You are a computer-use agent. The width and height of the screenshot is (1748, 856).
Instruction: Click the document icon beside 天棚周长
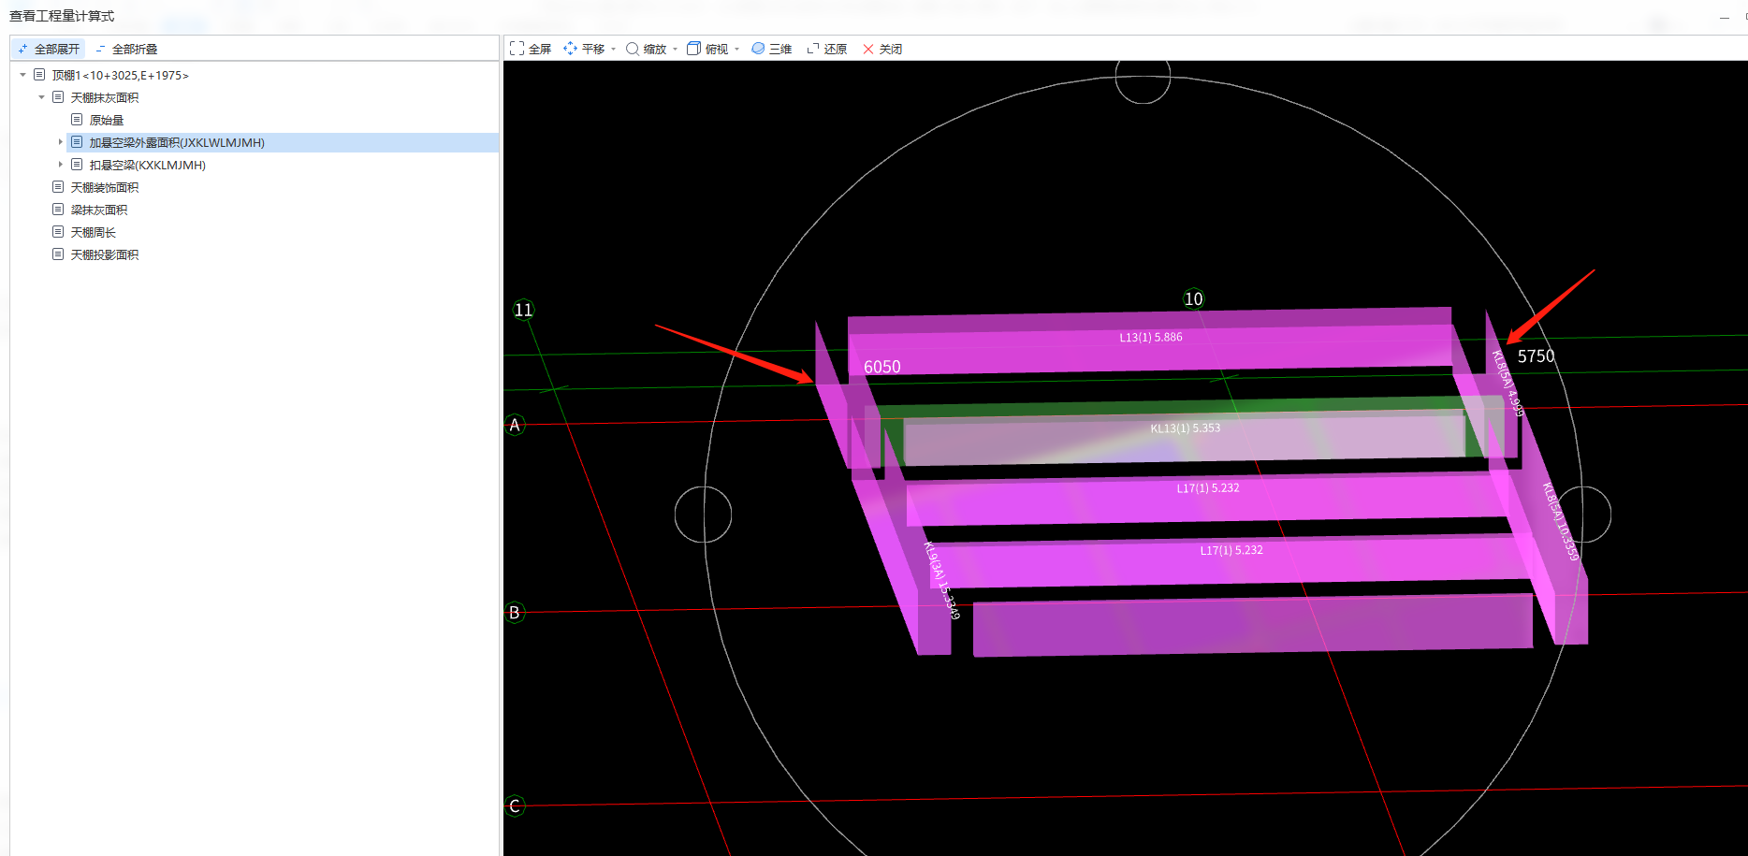point(58,232)
